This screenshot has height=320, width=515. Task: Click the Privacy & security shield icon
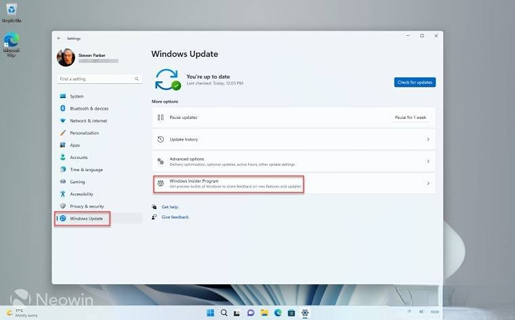click(x=63, y=206)
